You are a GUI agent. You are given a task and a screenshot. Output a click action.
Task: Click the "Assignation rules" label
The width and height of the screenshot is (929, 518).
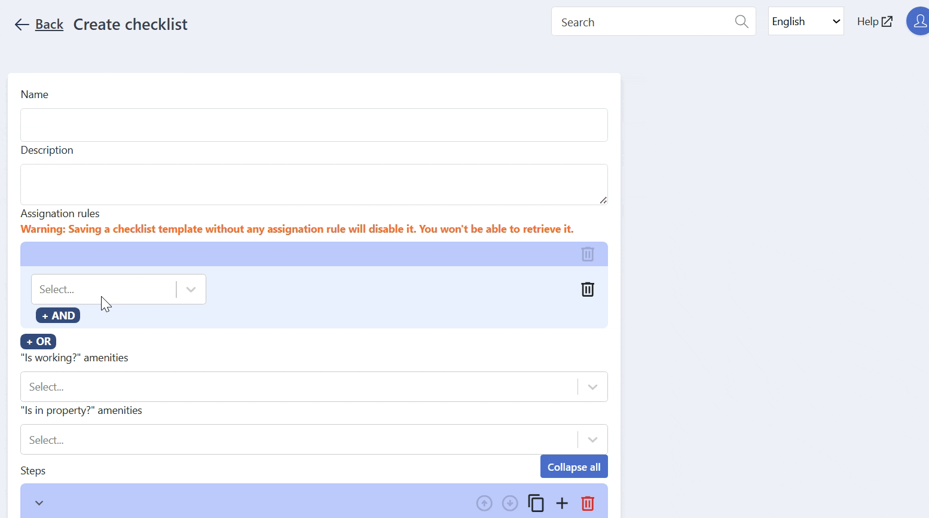60,214
